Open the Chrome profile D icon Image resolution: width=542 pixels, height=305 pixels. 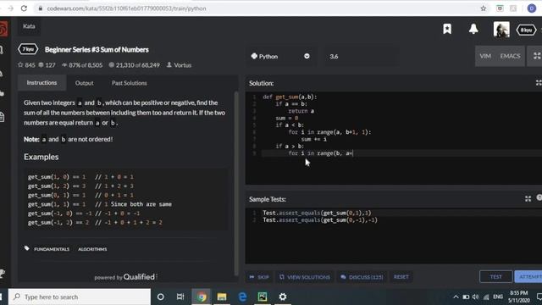532,8
